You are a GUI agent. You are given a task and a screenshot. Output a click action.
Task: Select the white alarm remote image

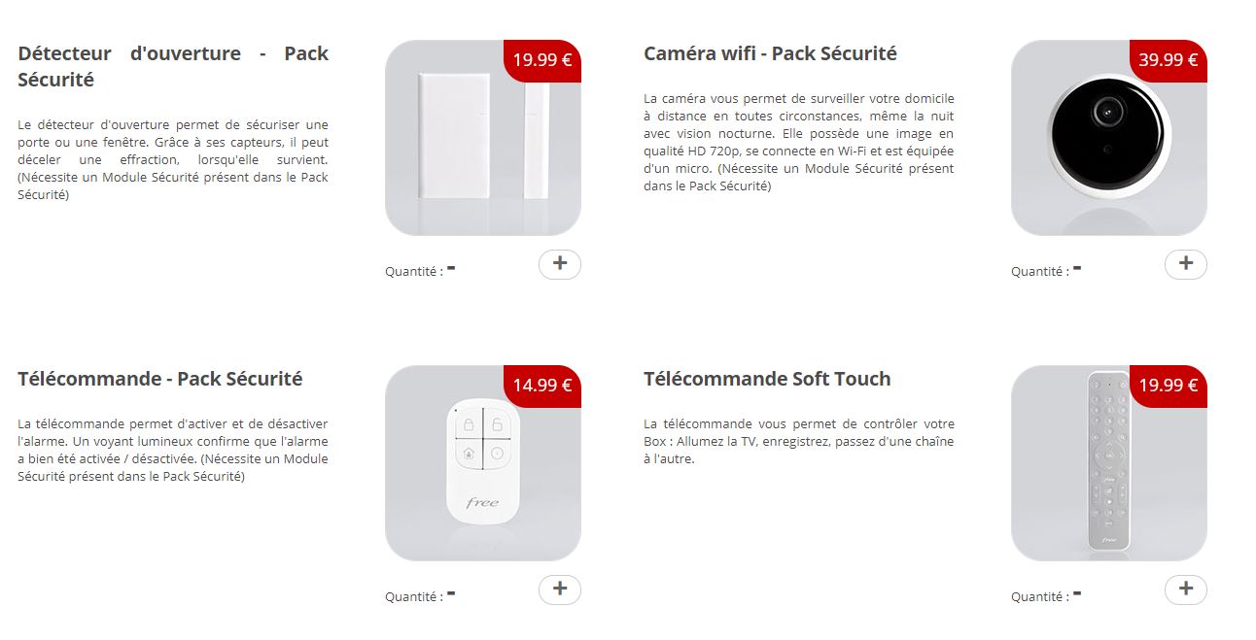(482, 462)
